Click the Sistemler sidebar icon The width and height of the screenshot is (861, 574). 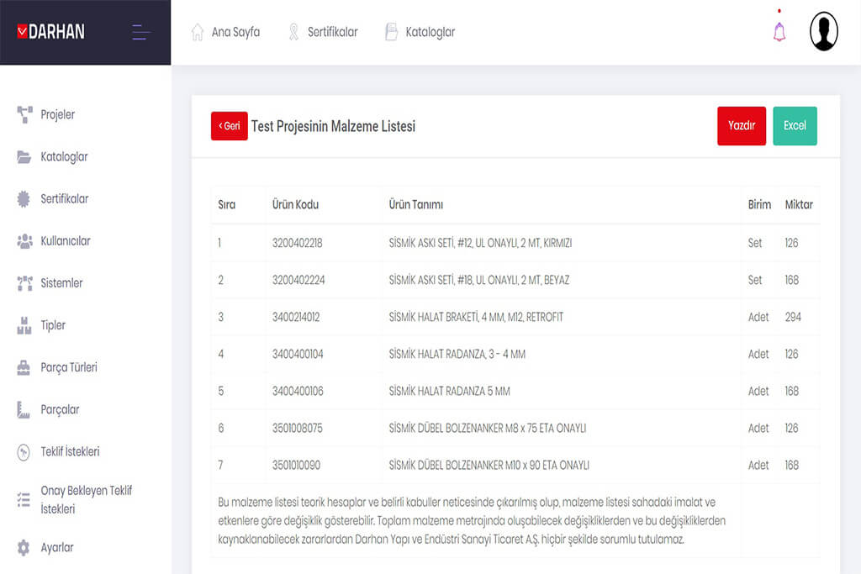tap(24, 283)
